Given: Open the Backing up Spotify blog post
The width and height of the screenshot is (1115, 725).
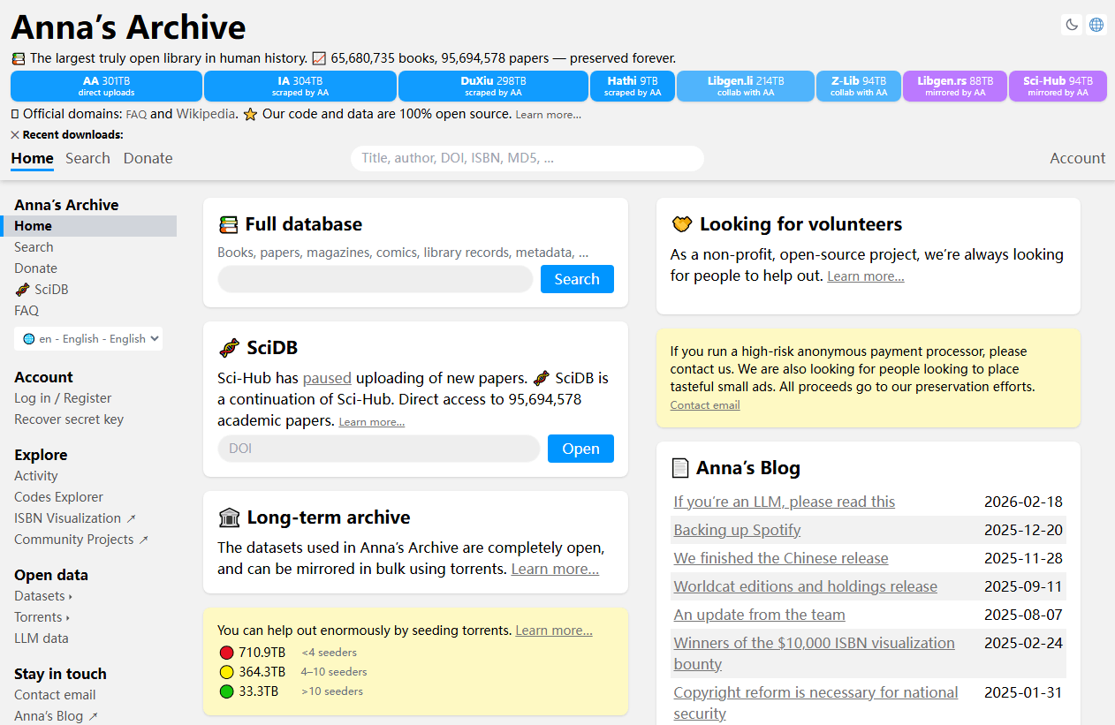Looking at the screenshot, I should pyautogui.click(x=737, y=530).
